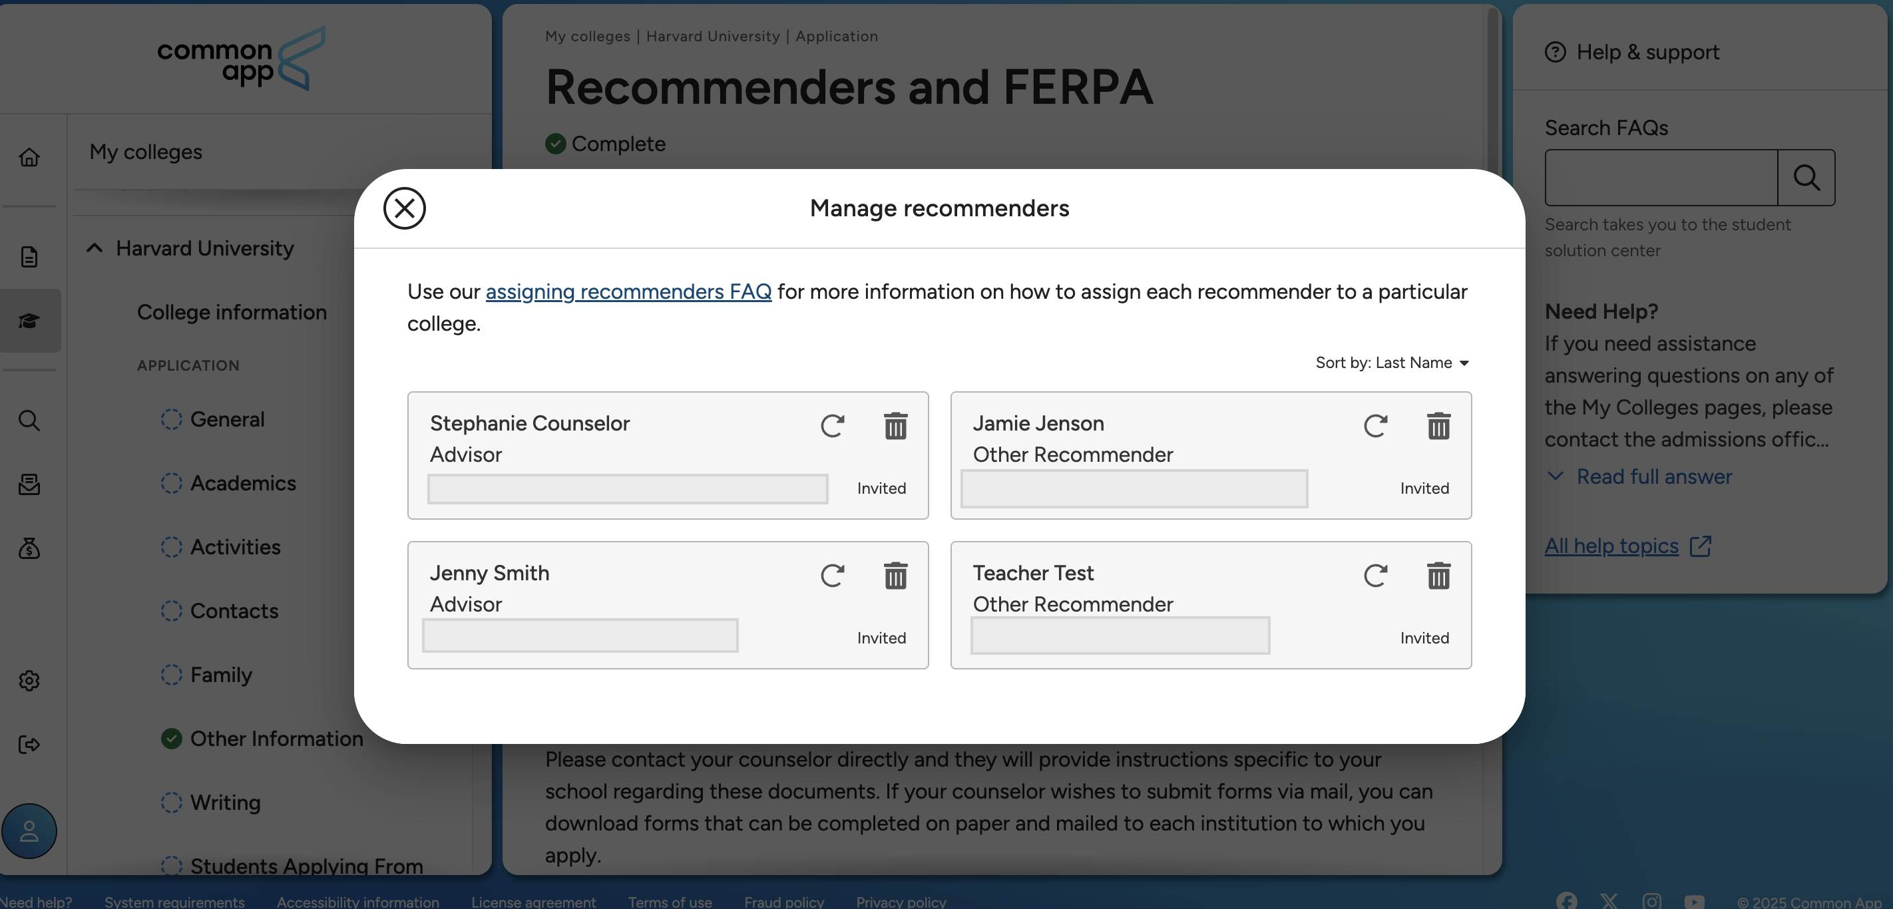Open the General application section
Viewport: 1893px width, 909px height.
click(226, 419)
